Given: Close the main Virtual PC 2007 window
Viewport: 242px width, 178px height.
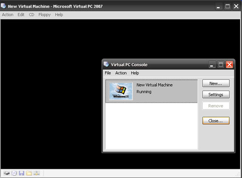Looking at the screenshot, I should tap(236, 6).
